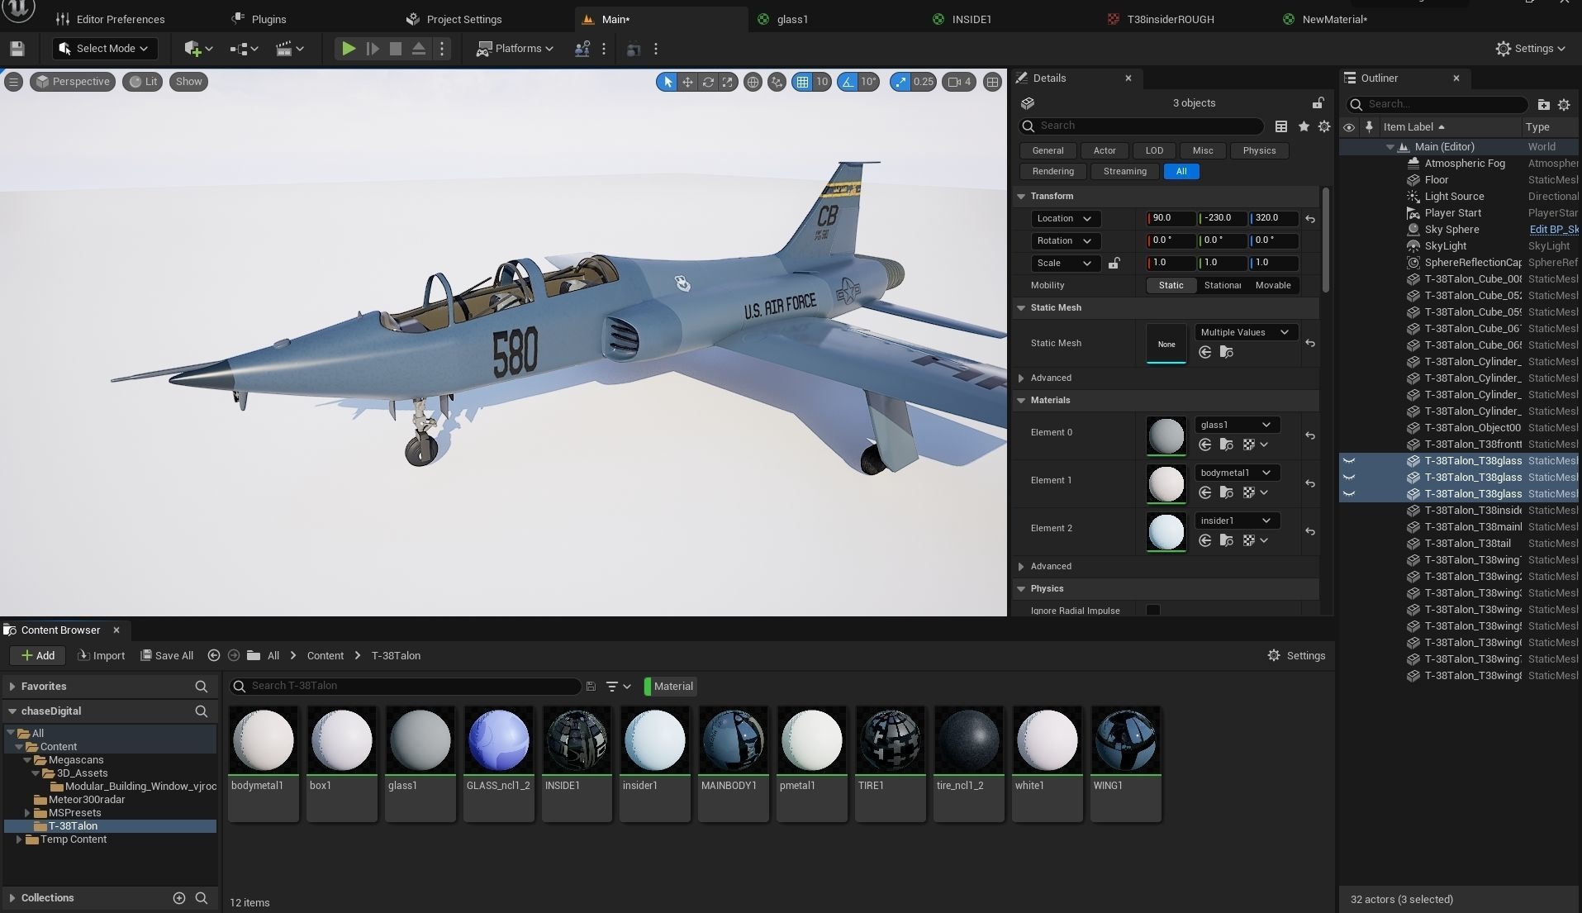Activate the select objects tool in viewport
Screen dimensions: 1582x913
667,82
